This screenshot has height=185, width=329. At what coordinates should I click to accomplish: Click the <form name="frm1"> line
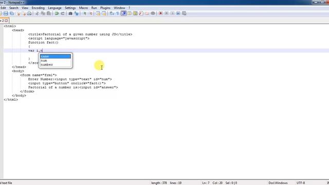(x=38, y=75)
